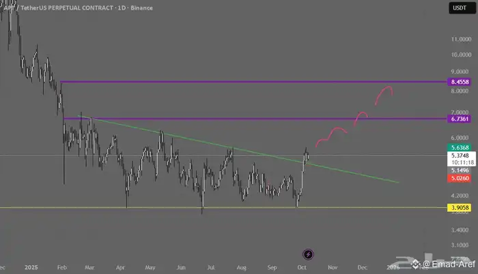Click the lightning bolt event icon
This screenshot has height=274, width=478.
click(308, 254)
